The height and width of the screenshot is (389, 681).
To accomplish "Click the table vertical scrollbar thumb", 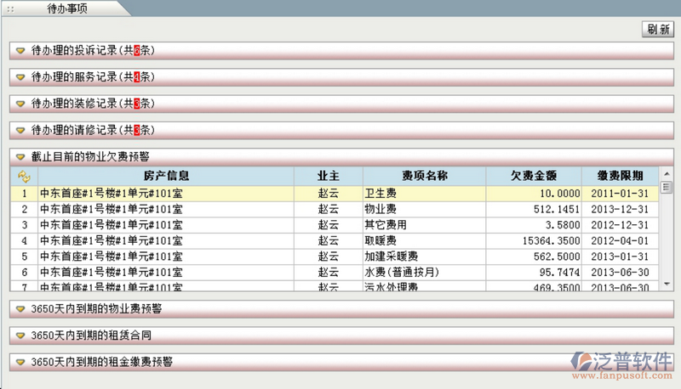I will (667, 188).
